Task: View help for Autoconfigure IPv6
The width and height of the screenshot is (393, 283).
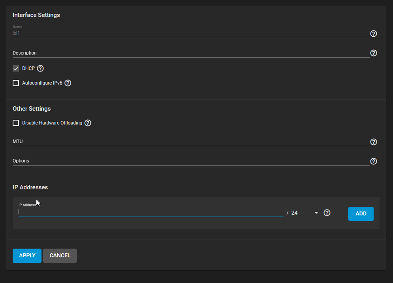Action: (68, 83)
